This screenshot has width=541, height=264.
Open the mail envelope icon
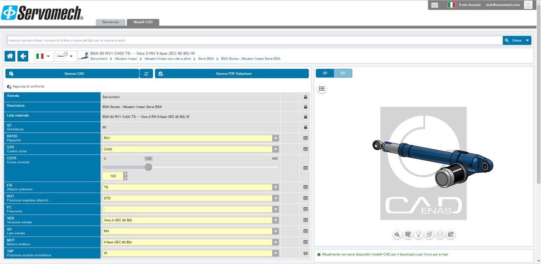434,5
